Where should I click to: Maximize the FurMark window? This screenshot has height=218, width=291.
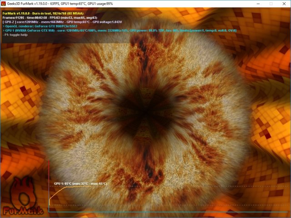pos(271,3)
